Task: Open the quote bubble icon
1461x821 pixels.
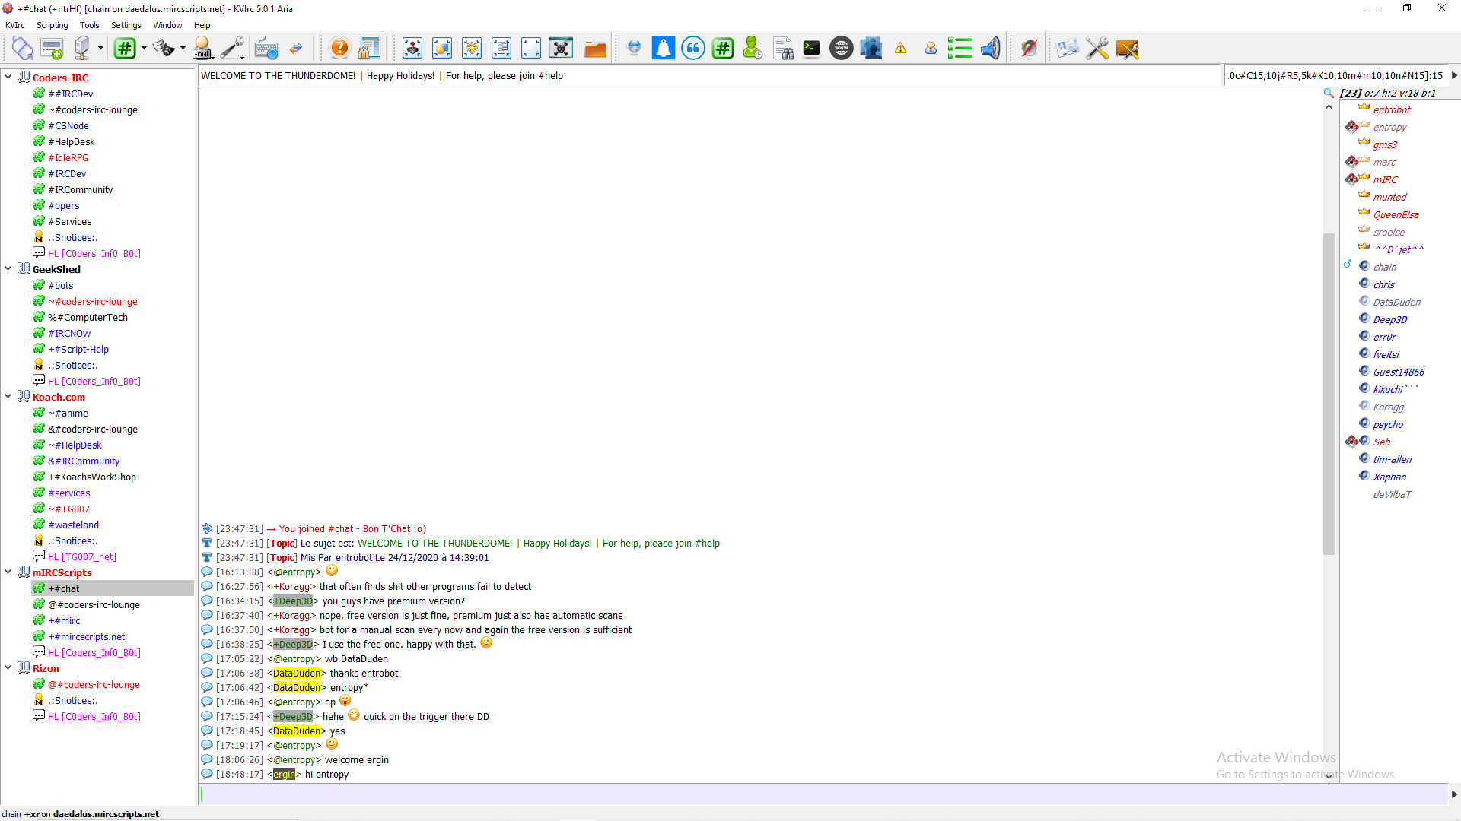Action: 693,49
